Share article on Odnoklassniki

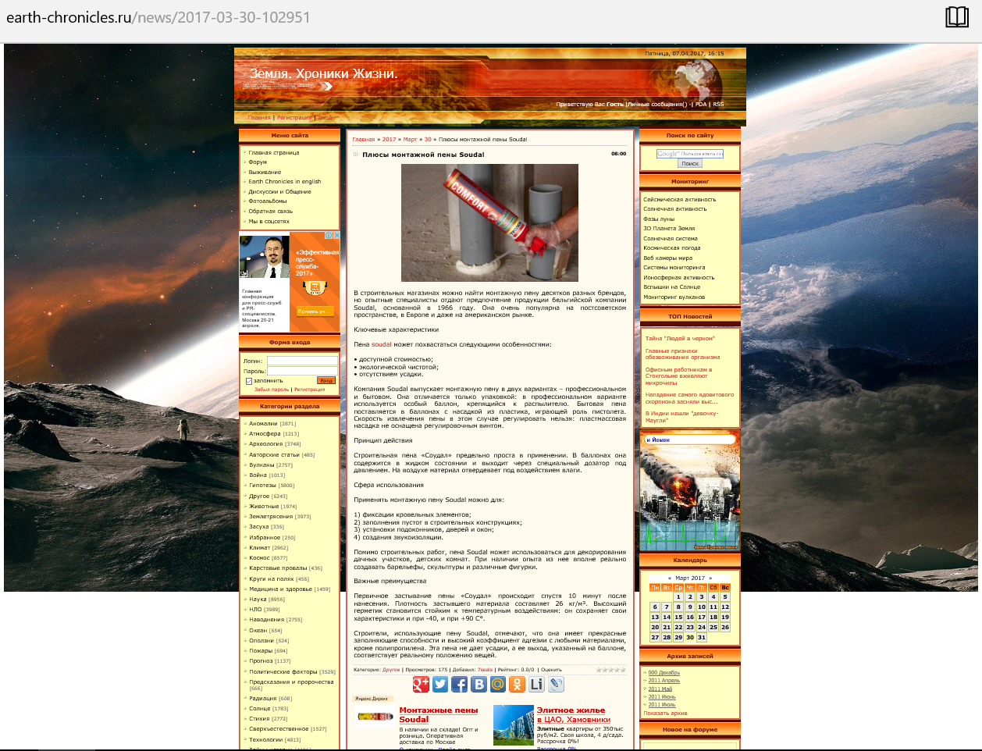coord(517,685)
